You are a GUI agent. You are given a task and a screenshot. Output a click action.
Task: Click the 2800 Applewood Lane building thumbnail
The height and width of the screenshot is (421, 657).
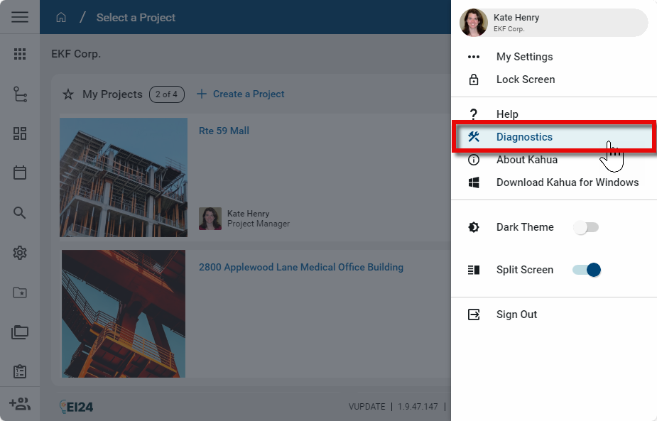(x=123, y=314)
